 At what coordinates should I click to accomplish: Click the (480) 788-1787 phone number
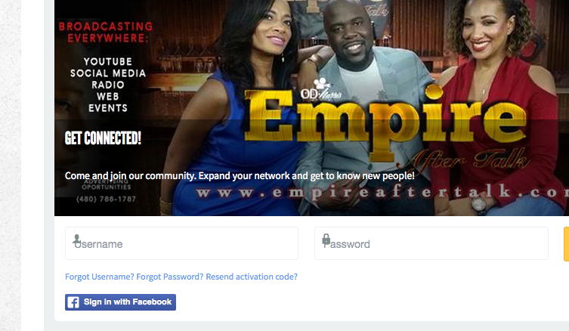coord(106,200)
